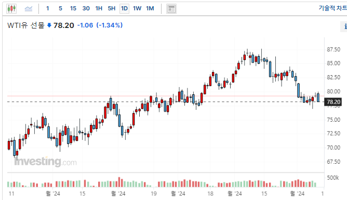Click the WTI유 선물 title text
347x200 pixels.
point(26,25)
